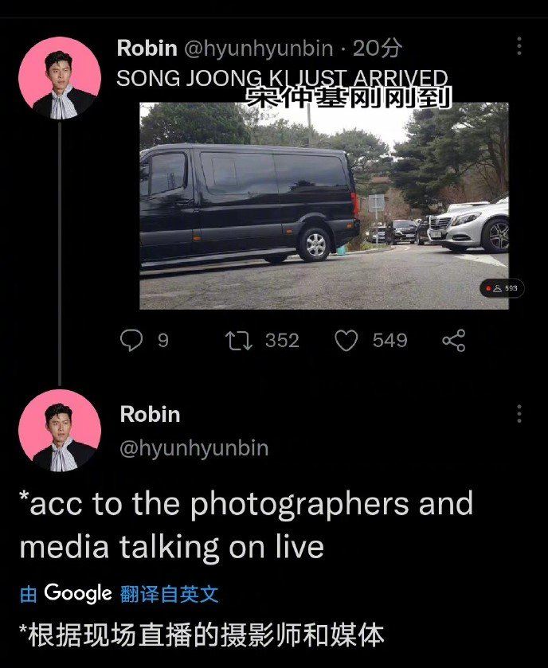Open the @hyunhyunbin handle below second Robin

194,448
